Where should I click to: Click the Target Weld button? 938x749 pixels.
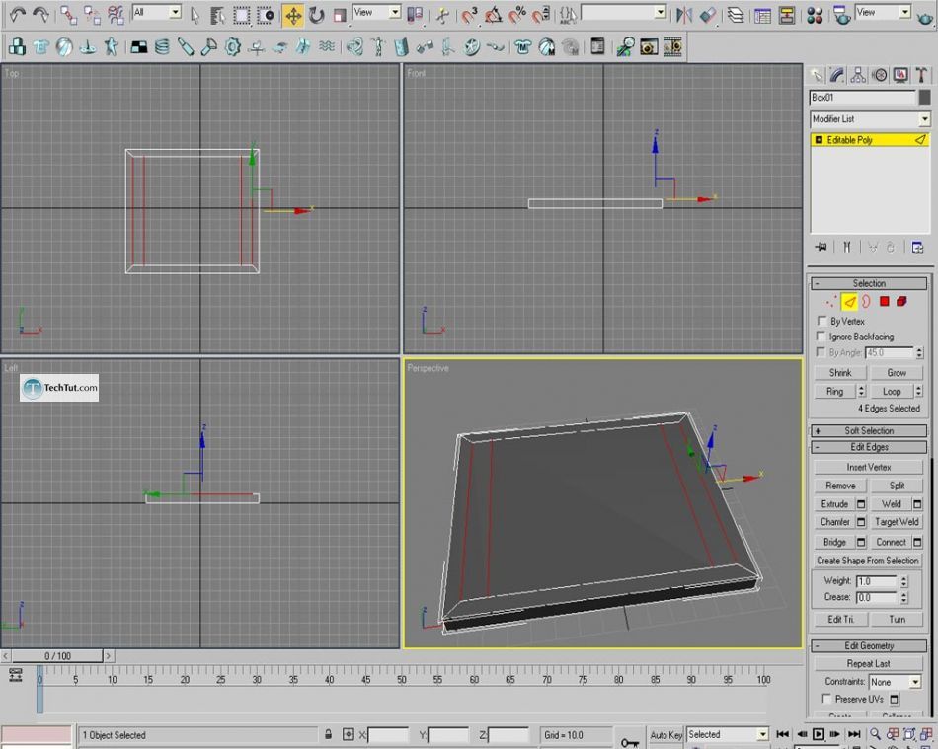[897, 522]
